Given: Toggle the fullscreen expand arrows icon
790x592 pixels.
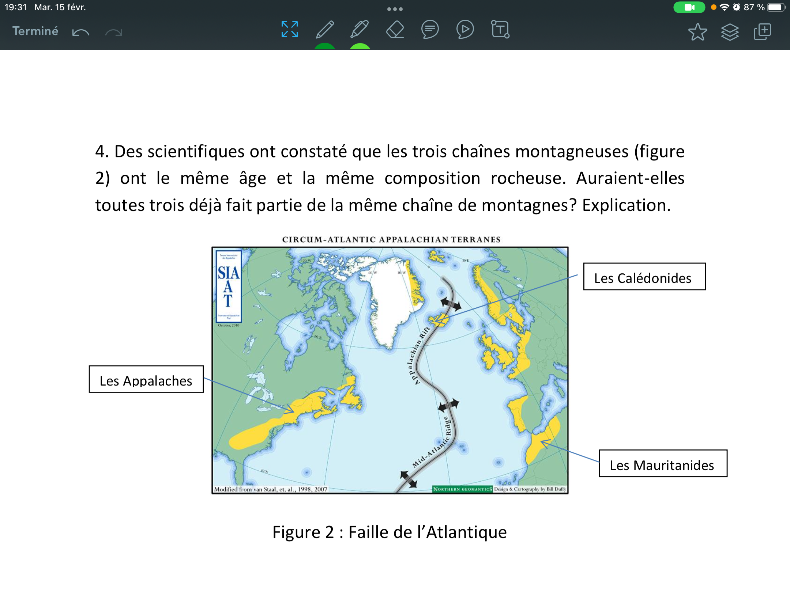Looking at the screenshot, I should pyautogui.click(x=289, y=30).
